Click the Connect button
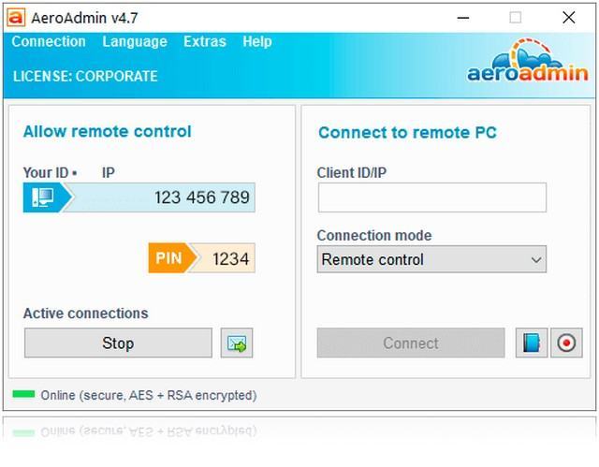The height and width of the screenshot is (467, 599). (411, 343)
